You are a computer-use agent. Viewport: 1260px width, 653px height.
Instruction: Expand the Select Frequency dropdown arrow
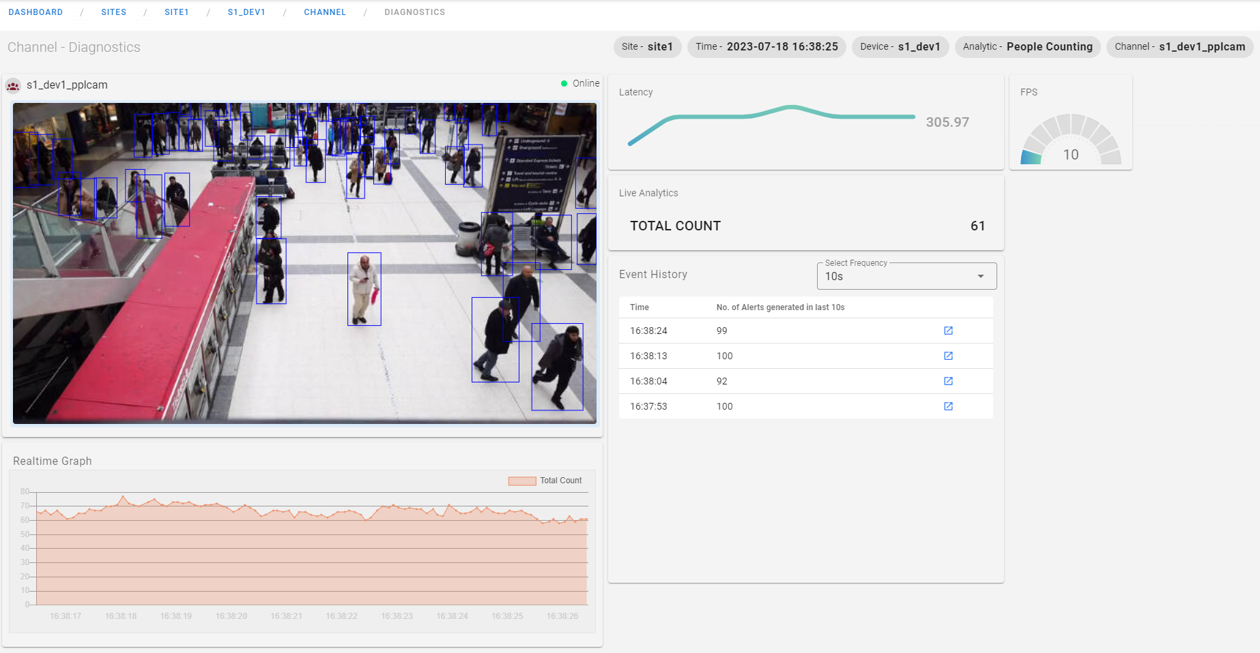(980, 276)
